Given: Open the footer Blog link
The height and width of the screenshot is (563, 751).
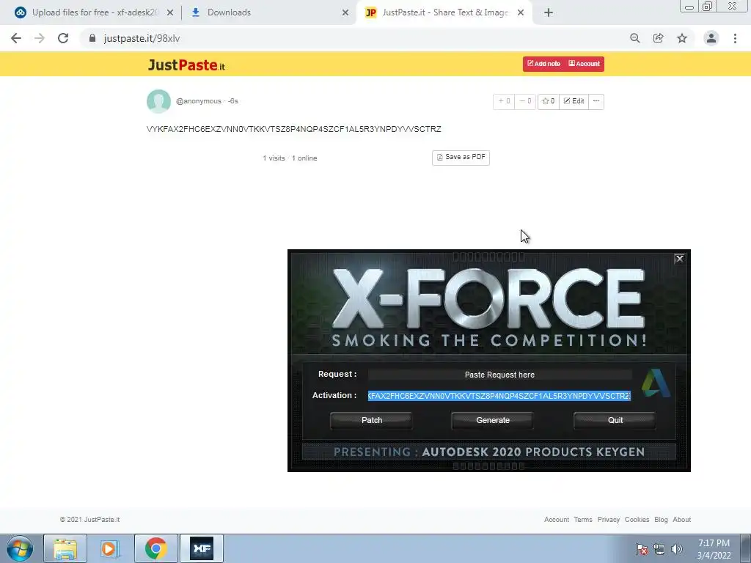Looking at the screenshot, I should coord(661,520).
